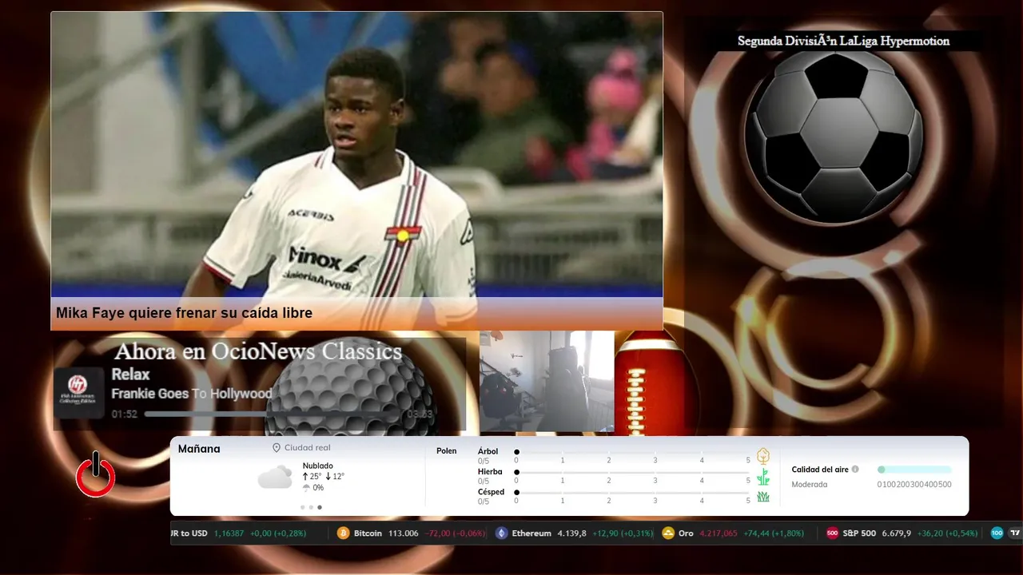The width and height of the screenshot is (1023, 575).
Task: Click 'Ahora en OcioNews Classics' heading
Action: click(258, 351)
